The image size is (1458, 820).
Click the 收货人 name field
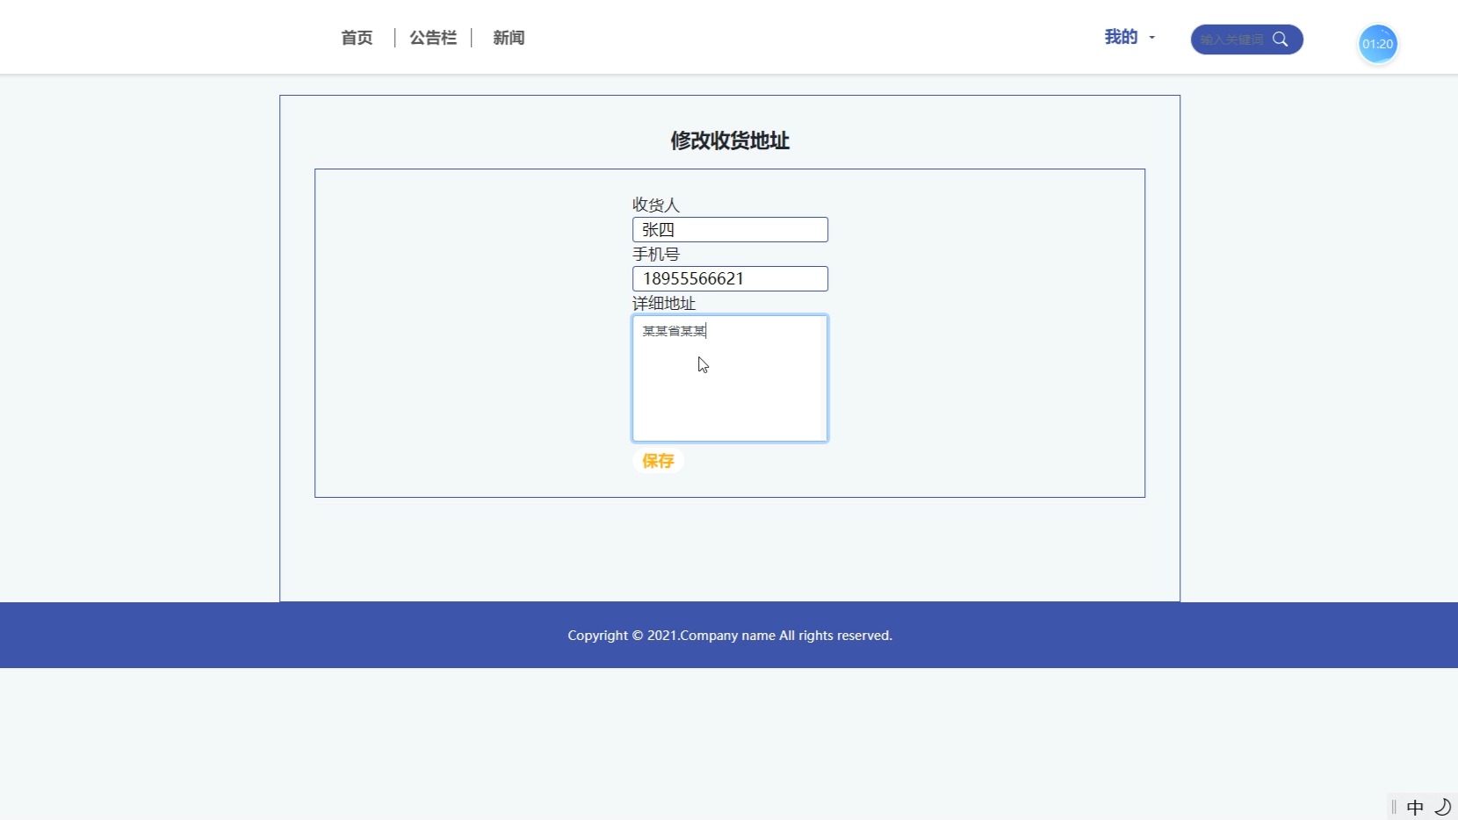pyautogui.click(x=730, y=230)
